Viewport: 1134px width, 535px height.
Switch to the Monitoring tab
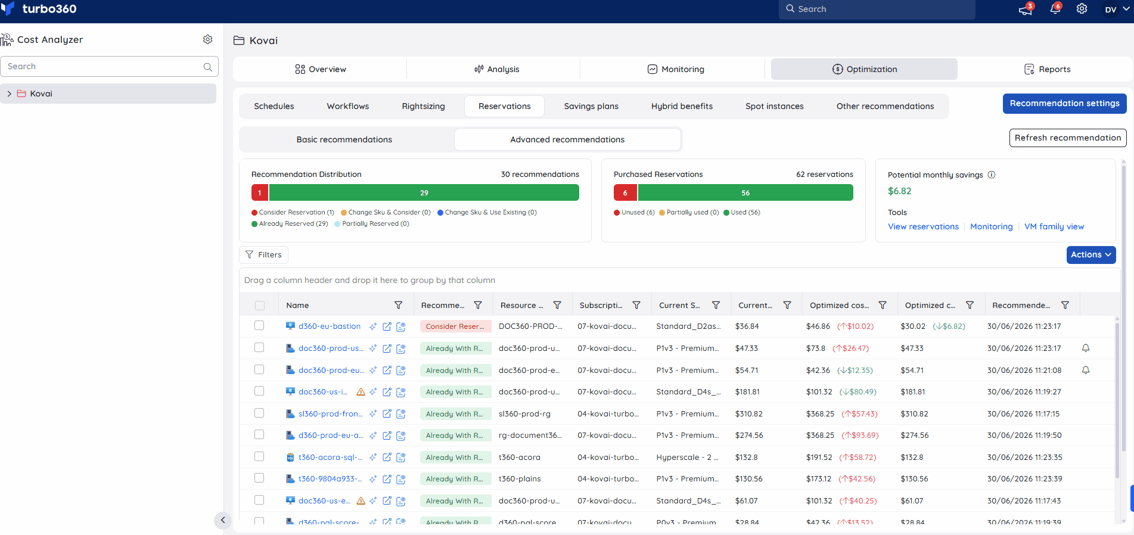(x=676, y=69)
